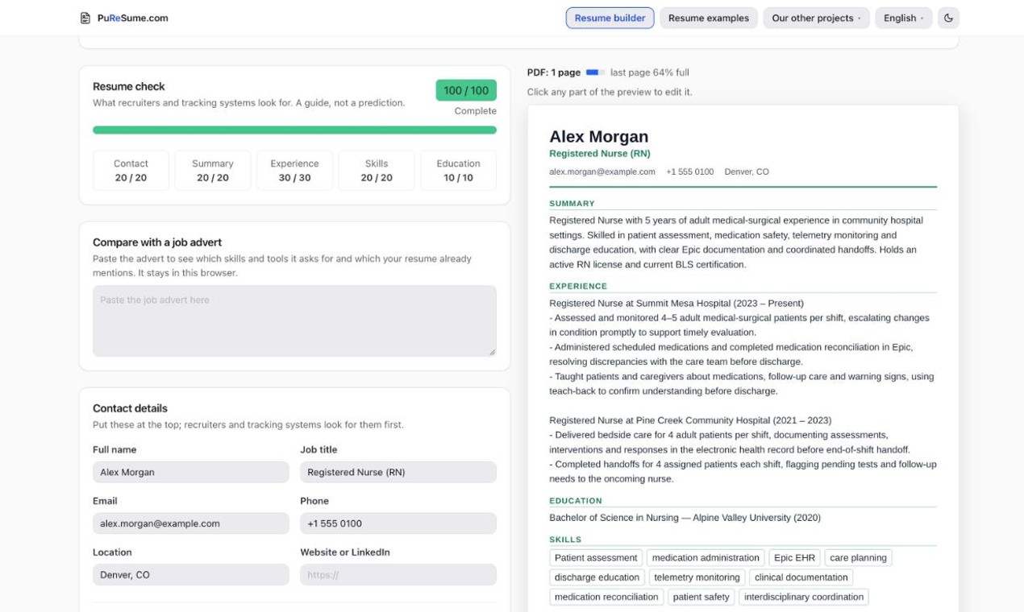Click the Pine Creek Community Hospital job line
The width and height of the screenshot is (1024, 612).
(690, 420)
